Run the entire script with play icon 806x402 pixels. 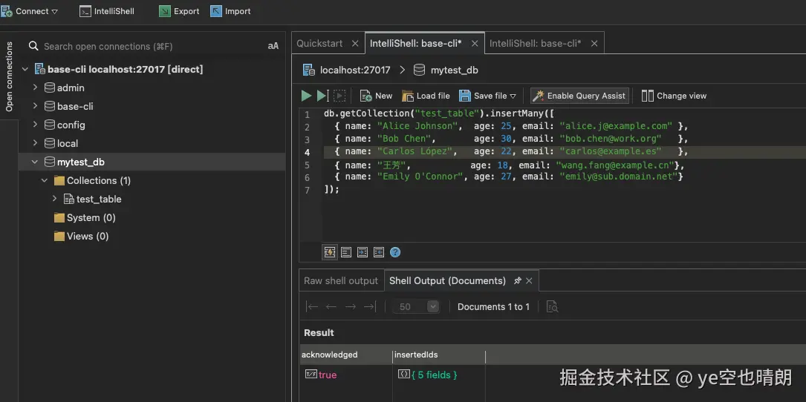[x=306, y=96]
